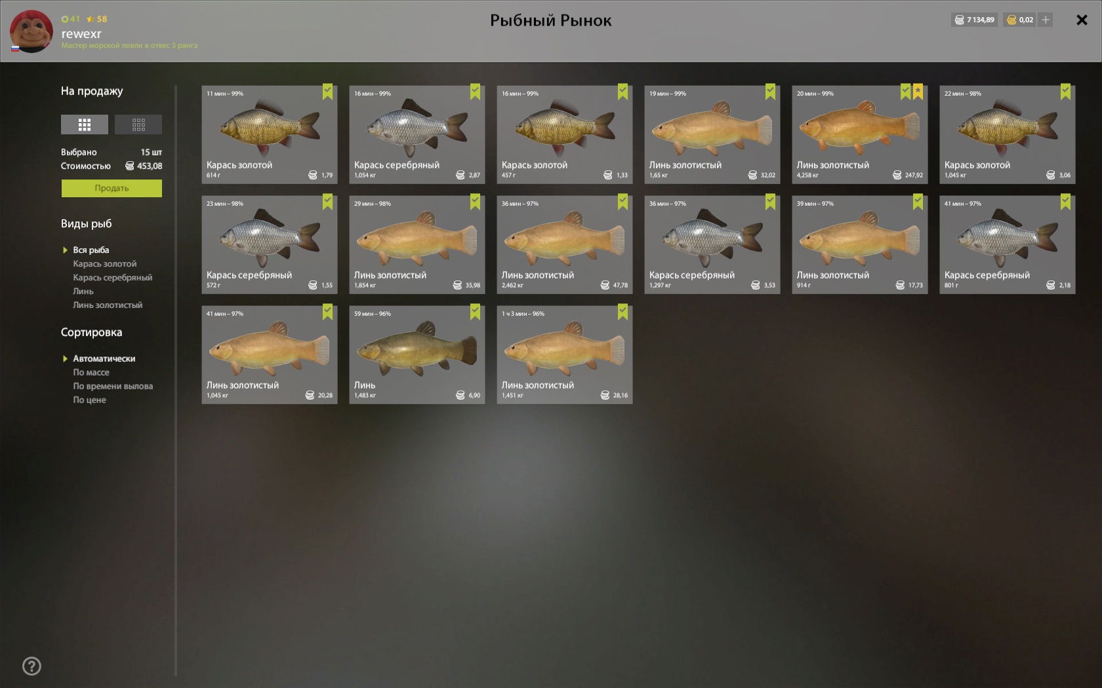Uncheck the green flag on 614 г Карась золотой

tap(327, 92)
